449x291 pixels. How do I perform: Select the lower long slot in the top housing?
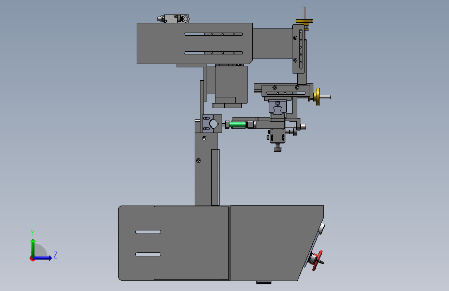point(213,53)
